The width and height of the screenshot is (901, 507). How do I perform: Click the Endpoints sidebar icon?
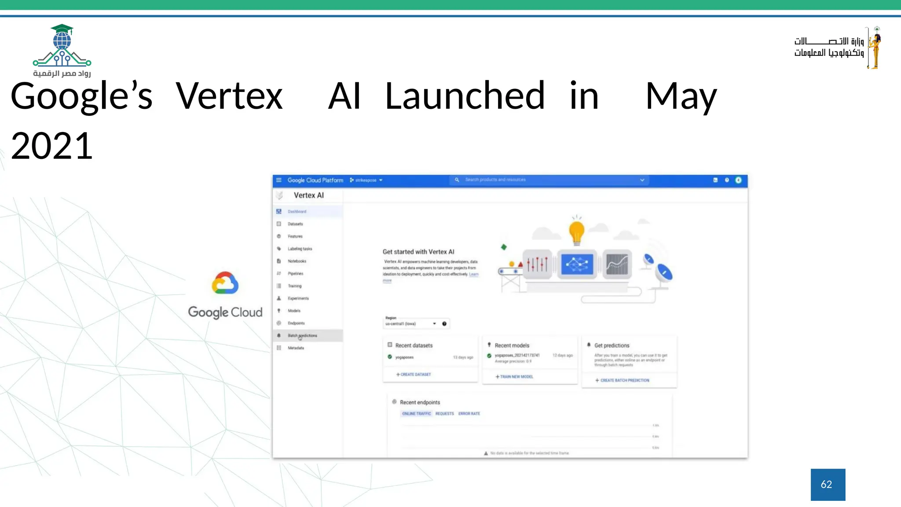[x=278, y=323]
